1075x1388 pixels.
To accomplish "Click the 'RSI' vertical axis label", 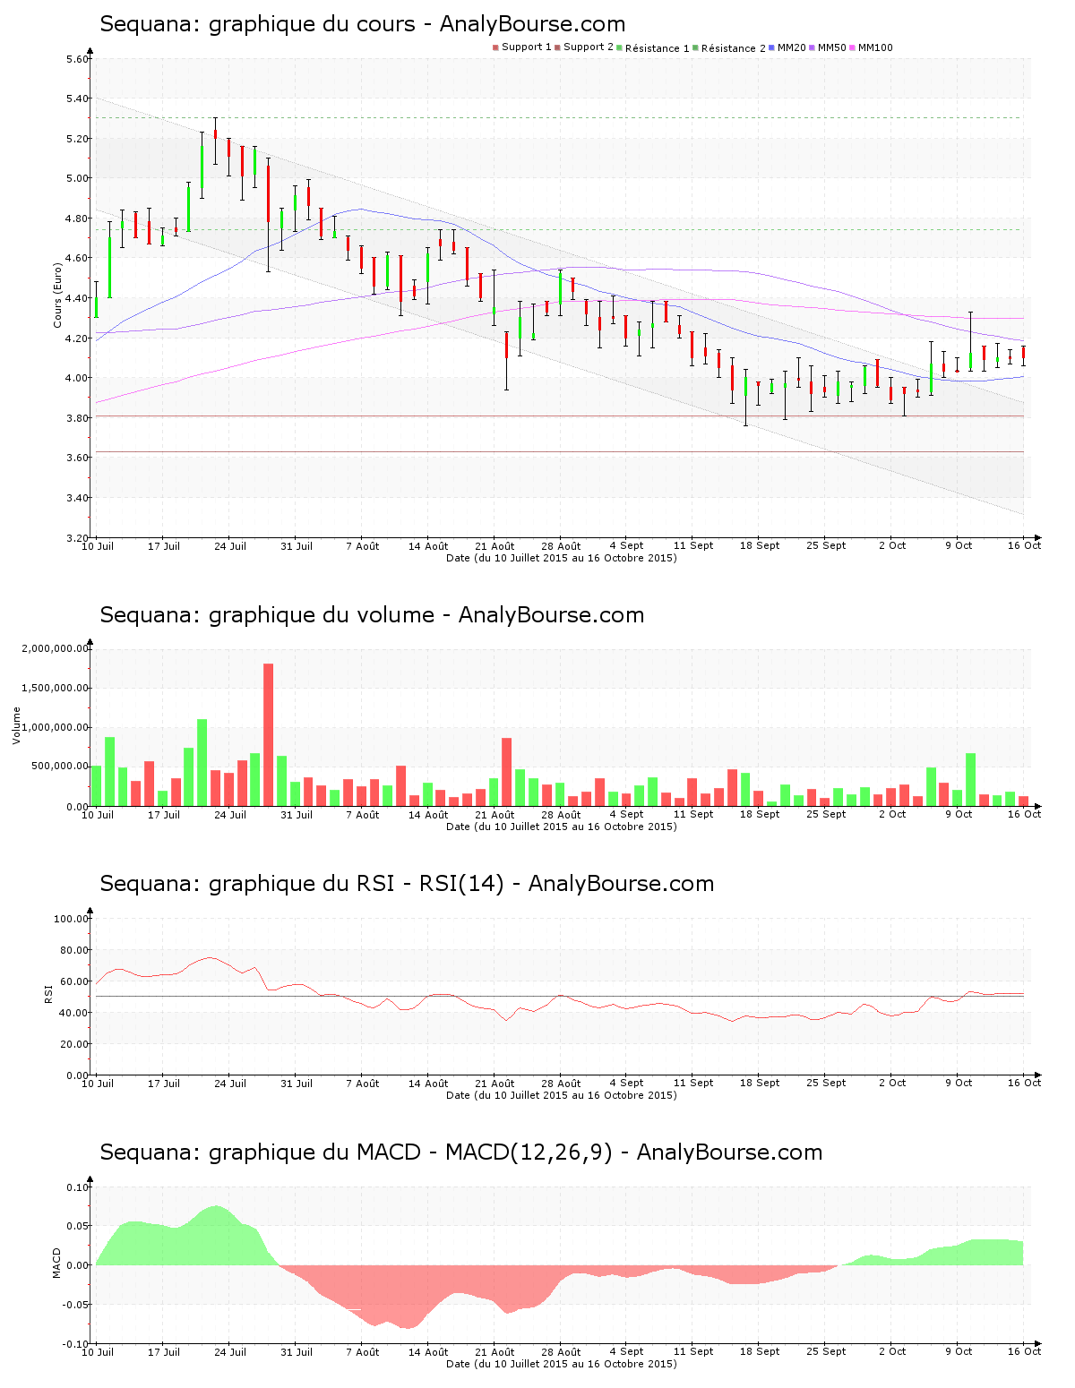I will [48, 993].
